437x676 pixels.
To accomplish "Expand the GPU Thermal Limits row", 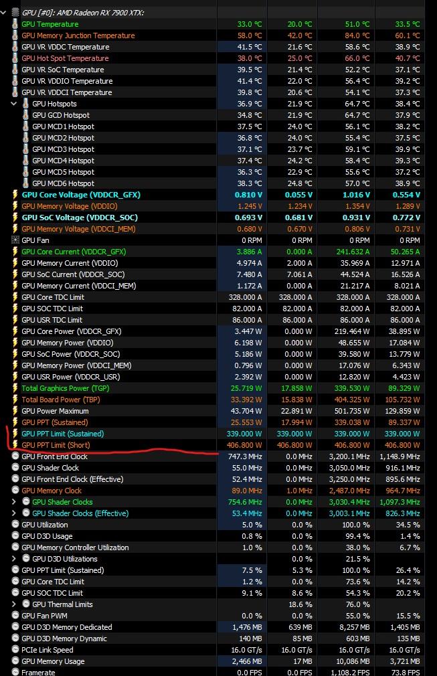I will coord(14,604).
